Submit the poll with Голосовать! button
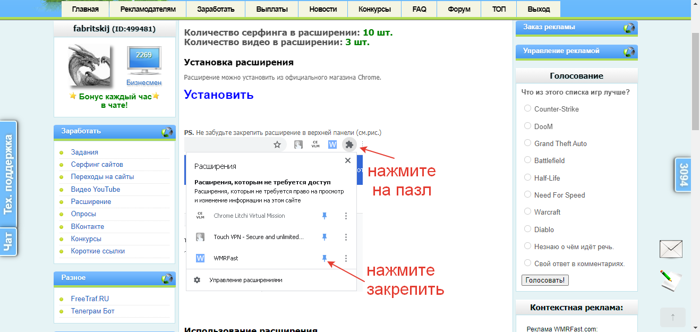 545,280
